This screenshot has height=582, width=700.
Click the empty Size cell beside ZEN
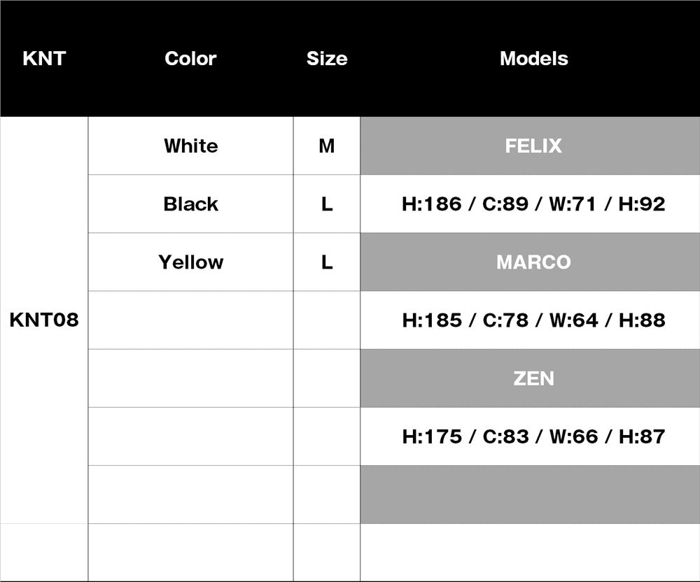(x=327, y=378)
